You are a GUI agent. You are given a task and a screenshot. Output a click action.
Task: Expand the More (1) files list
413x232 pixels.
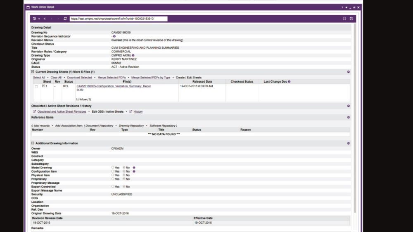tap(78, 99)
